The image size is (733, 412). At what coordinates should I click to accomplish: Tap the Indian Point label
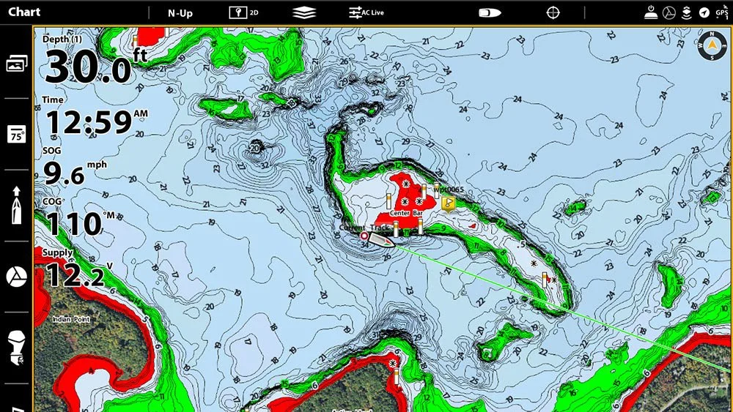tap(71, 319)
